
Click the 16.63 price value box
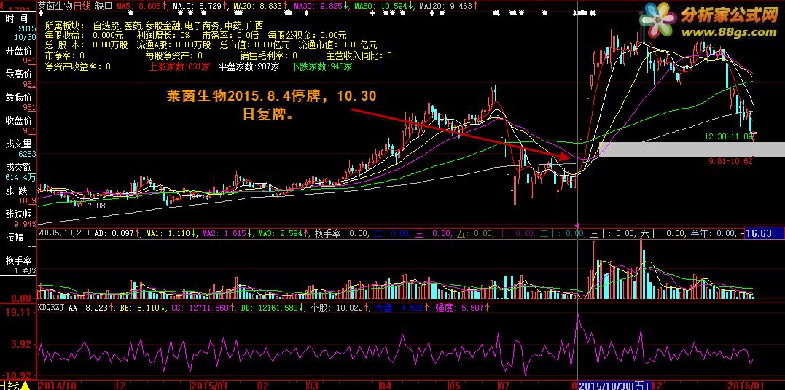(764, 233)
